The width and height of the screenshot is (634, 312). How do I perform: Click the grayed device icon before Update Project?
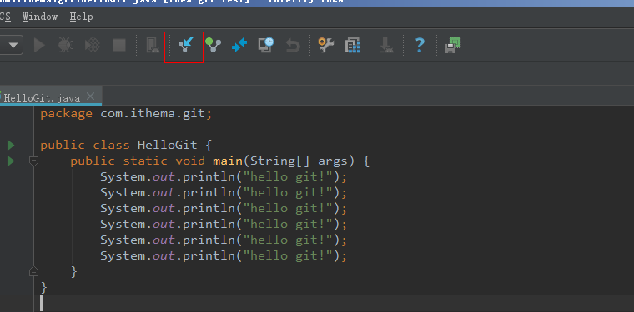153,45
